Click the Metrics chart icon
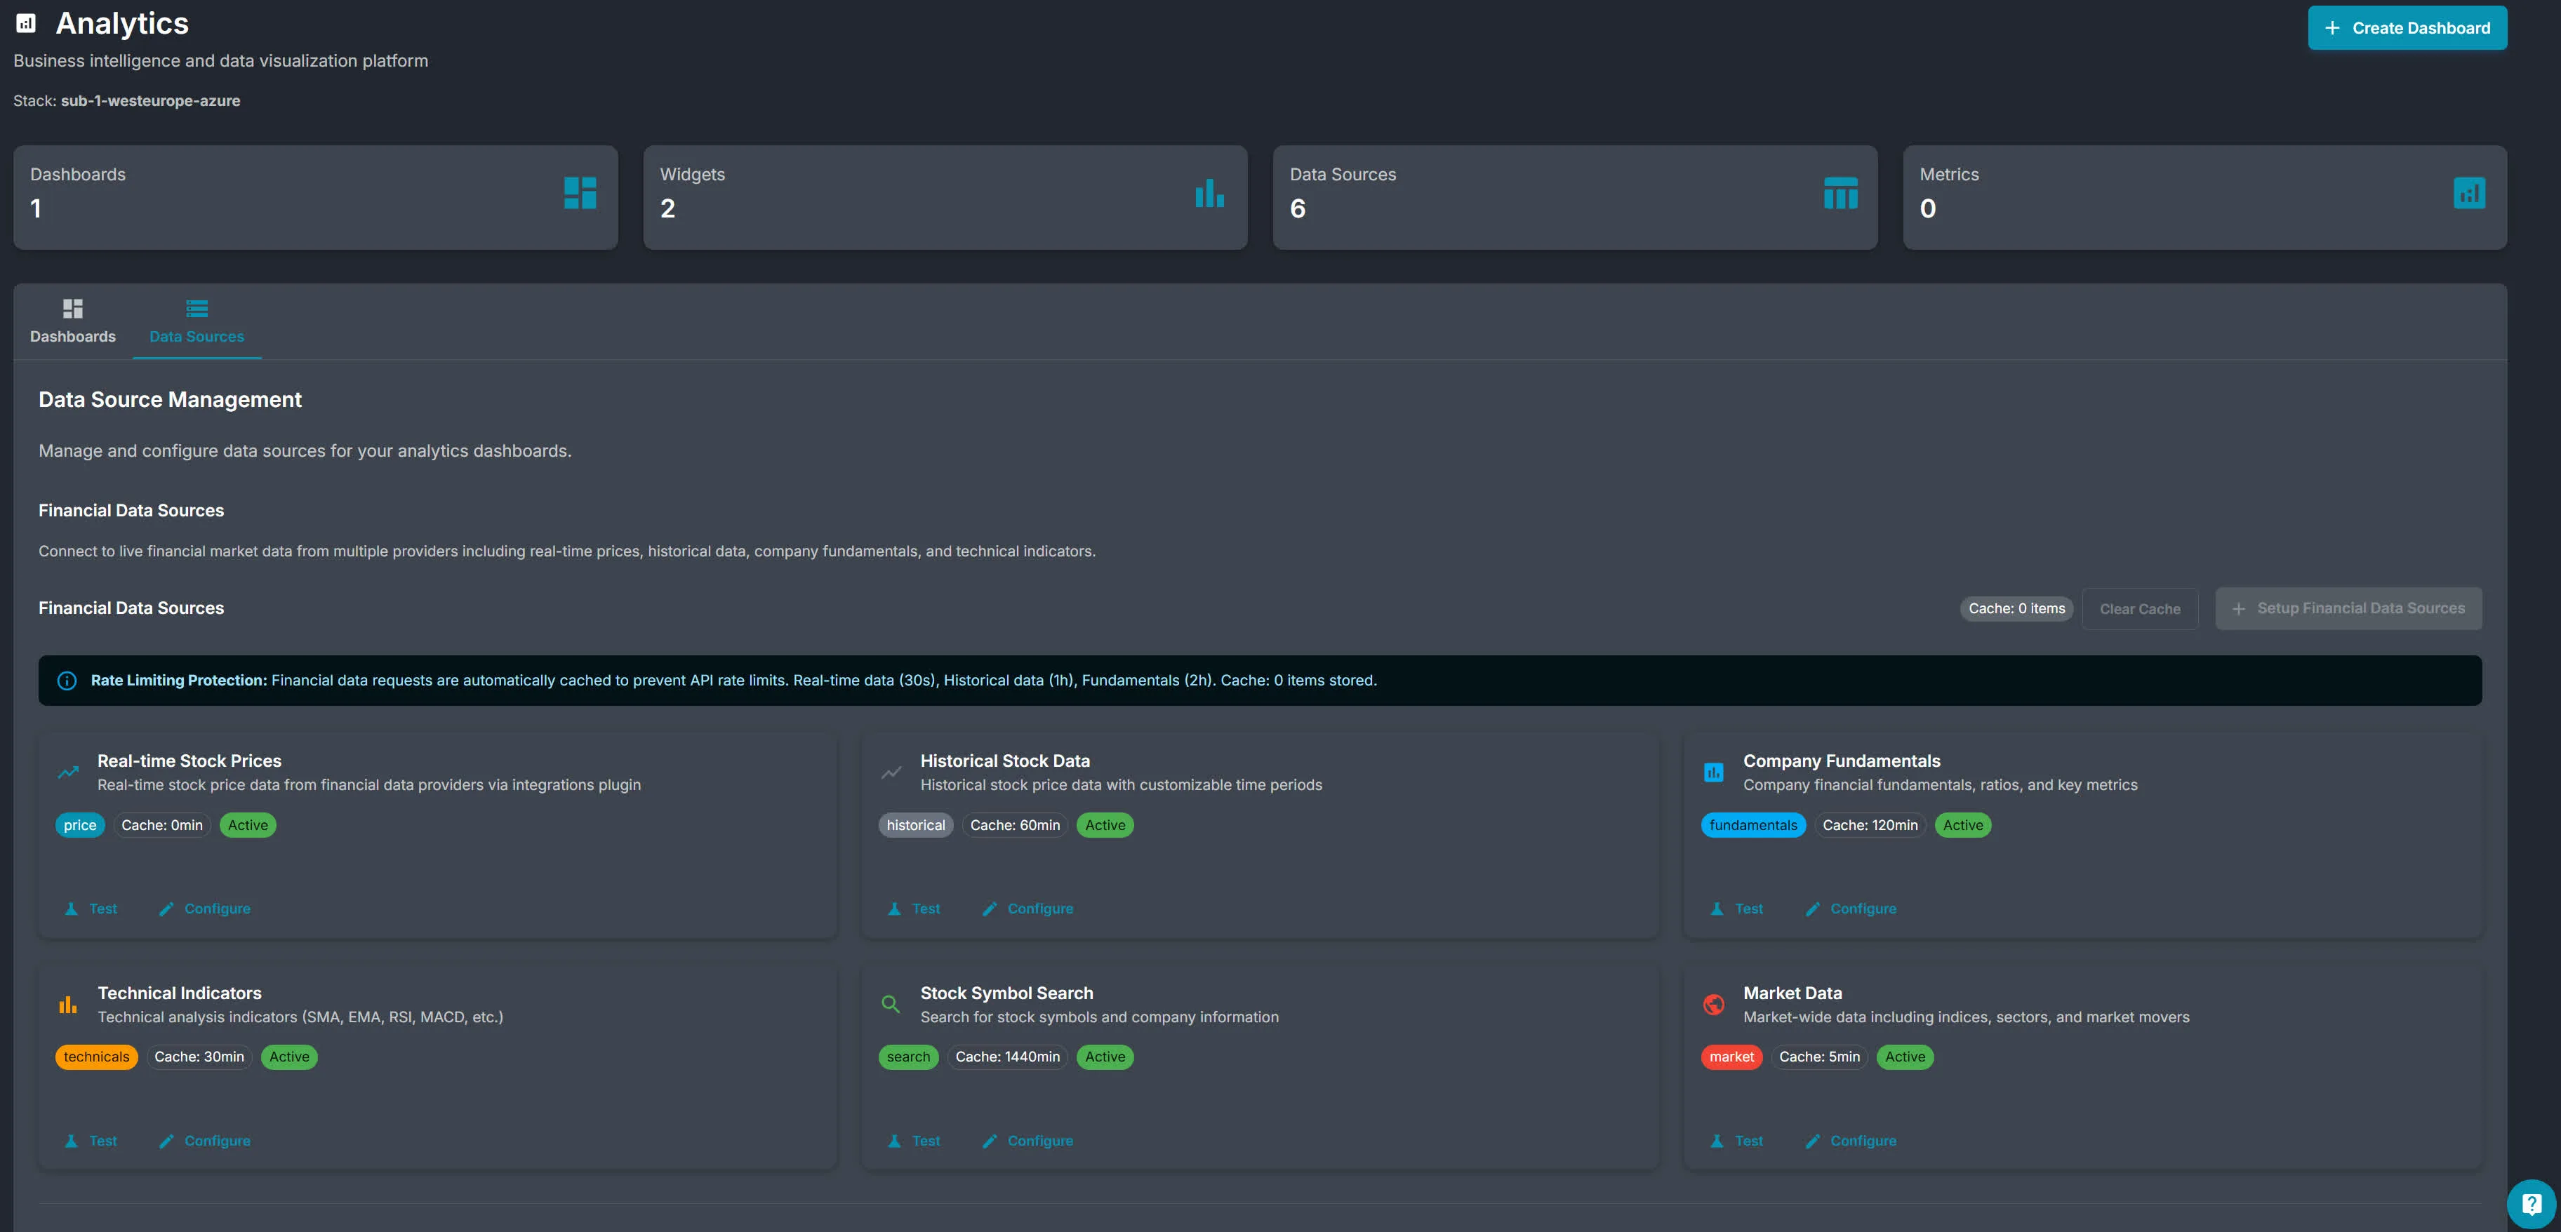 [x=2468, y=193]
